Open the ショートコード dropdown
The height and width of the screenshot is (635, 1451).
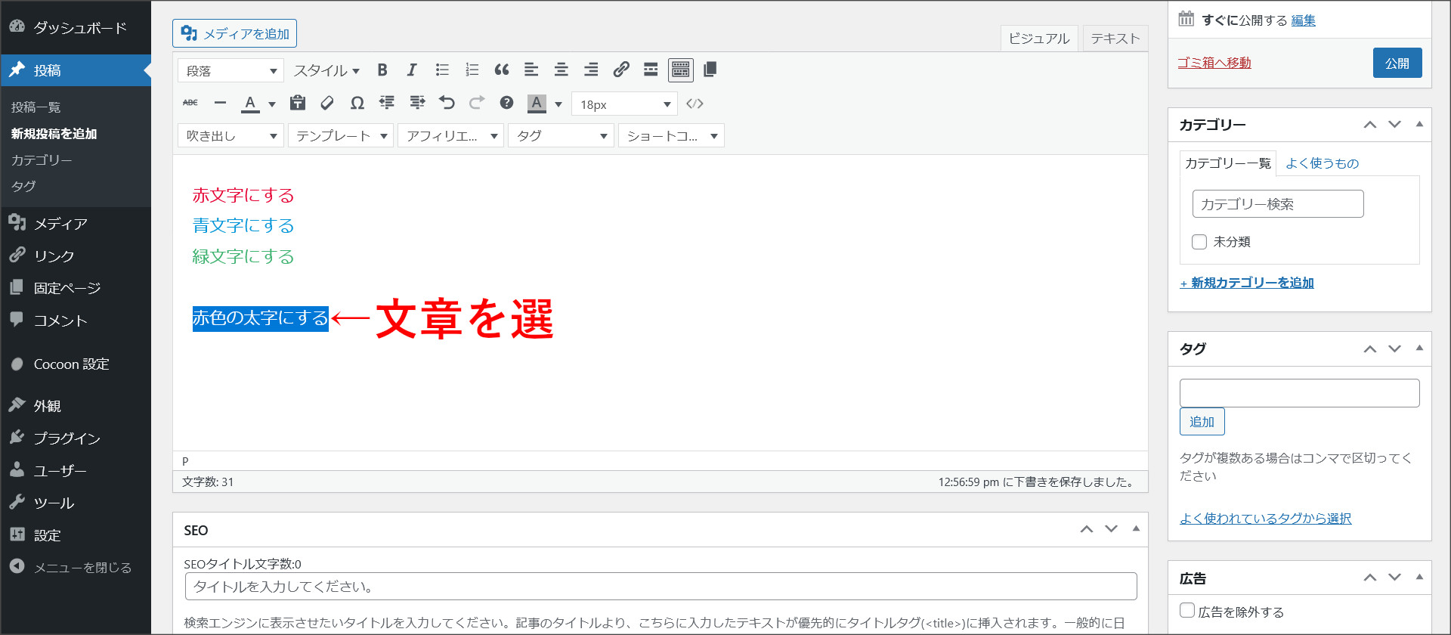(671, 135)
